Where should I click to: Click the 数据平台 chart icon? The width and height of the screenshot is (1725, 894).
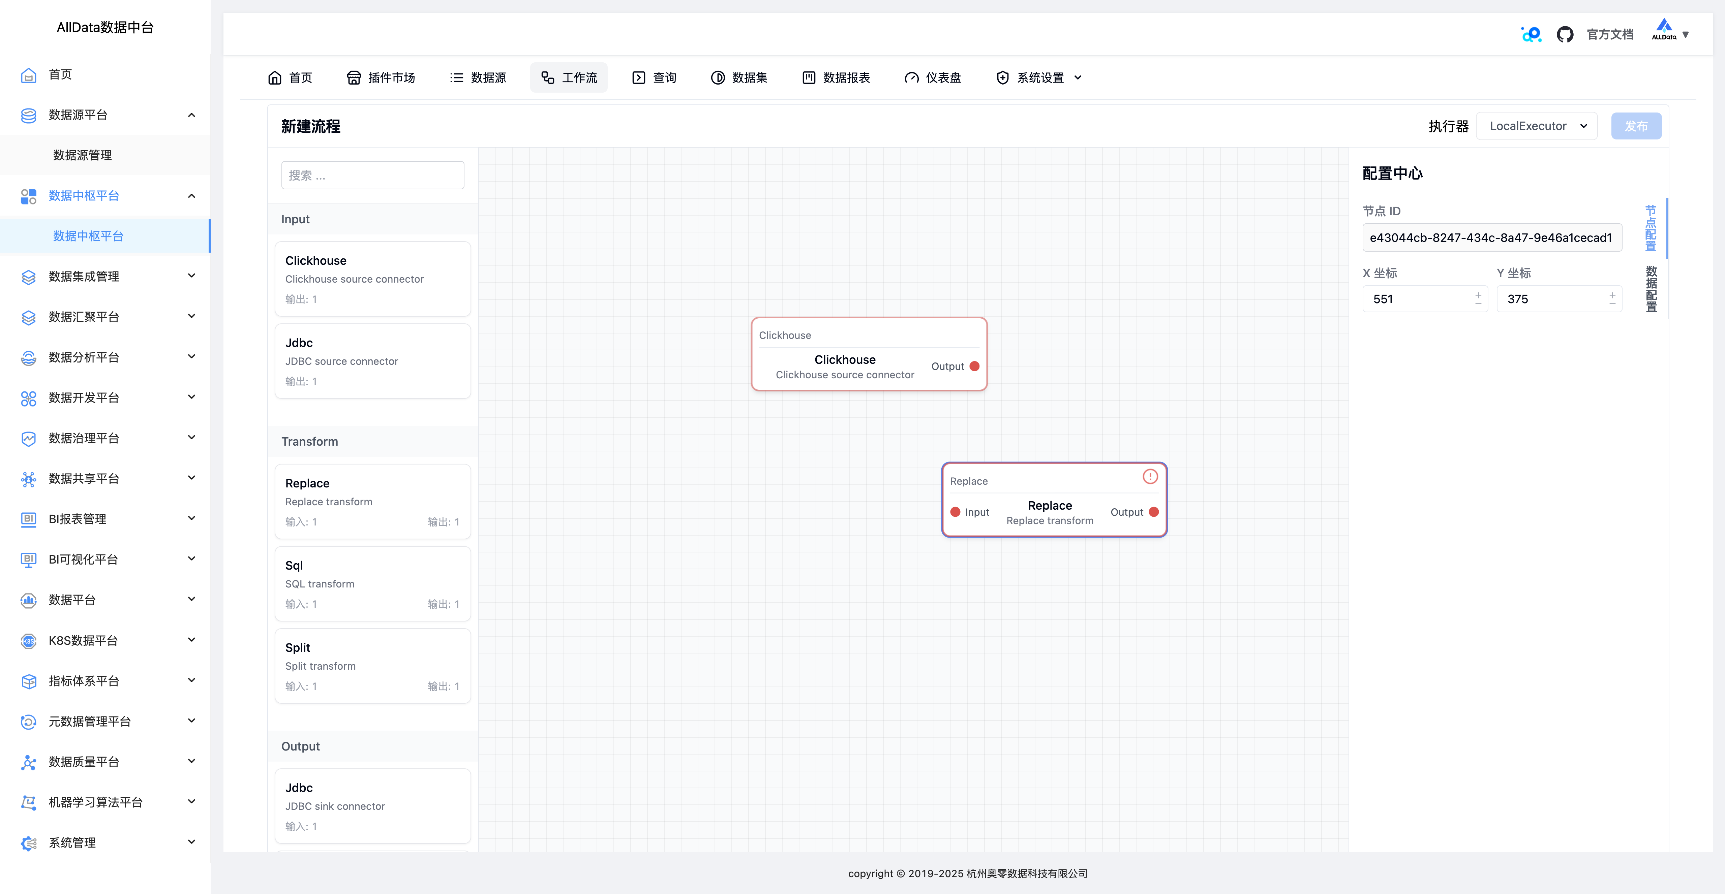28,600
